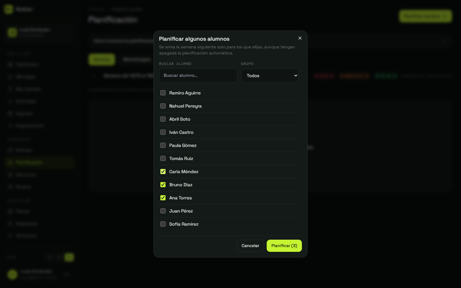
Task: Tick the Sofía Ramírez checkbox
Action: pyautogui.click(x=163, y=224)
